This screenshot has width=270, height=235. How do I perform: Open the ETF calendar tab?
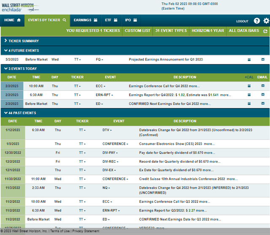click(x=111, y=20)
